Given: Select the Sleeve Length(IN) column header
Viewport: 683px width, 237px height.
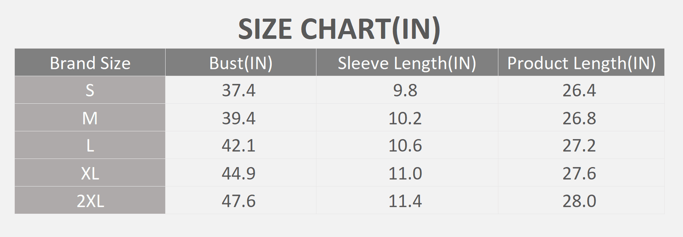Looking at the screenshot, I should [x=407, y=62].
